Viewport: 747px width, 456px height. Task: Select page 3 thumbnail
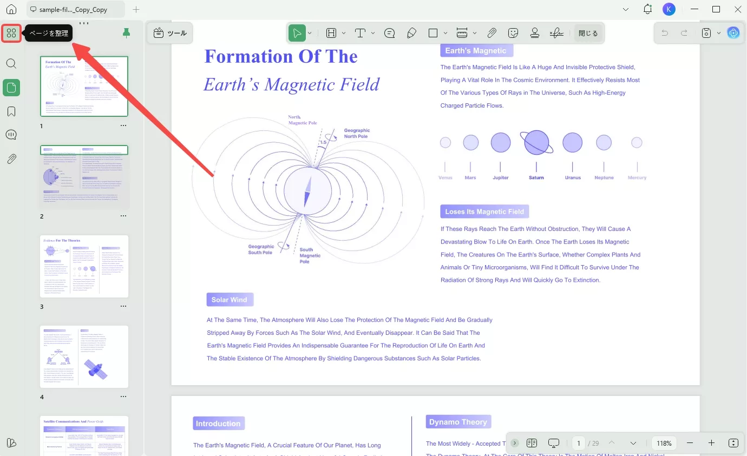pyautogui.click(x=84, y=266)
